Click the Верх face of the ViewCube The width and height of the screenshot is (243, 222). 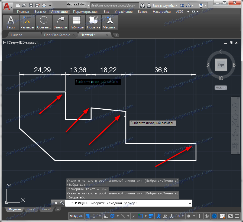pos(221,65)
